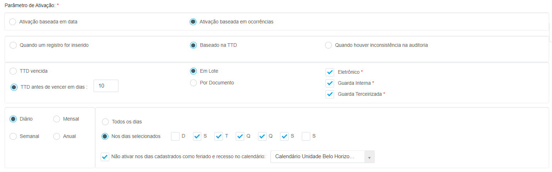Image resolution: width=552 pixels, height=172 pixels.
Task: Toggle the Guarda Interna checkbox
Action: pos(330,83)
